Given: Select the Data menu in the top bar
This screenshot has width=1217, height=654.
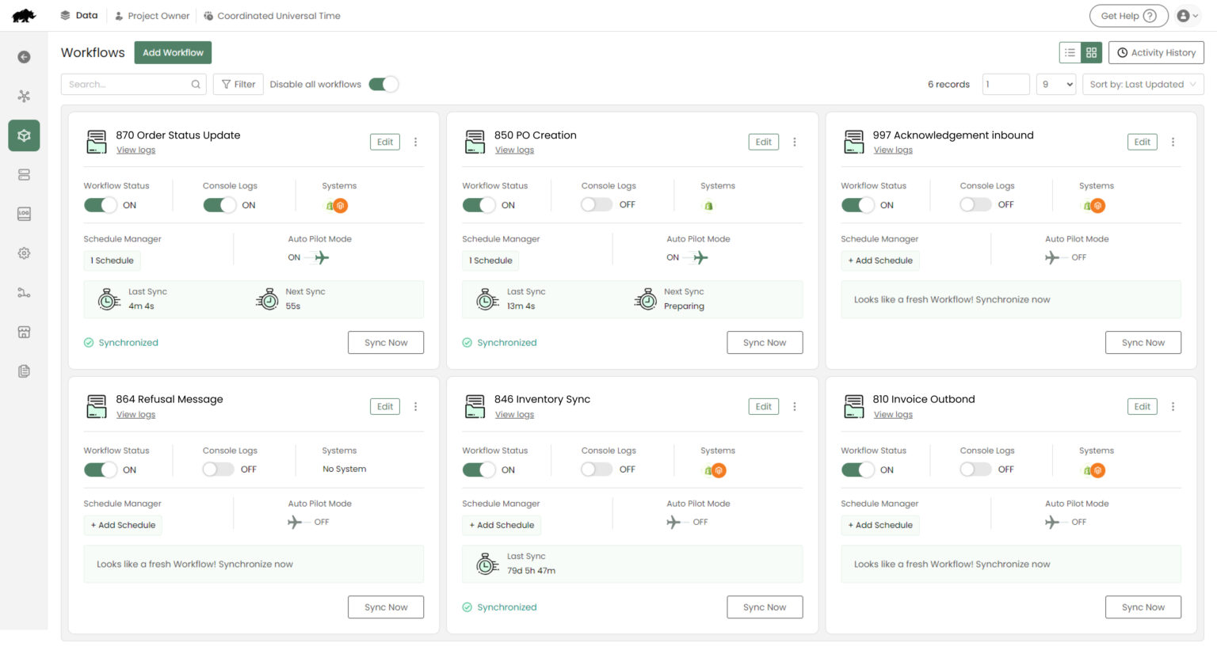Looking at the screenshot, I should tap(78, 15).
